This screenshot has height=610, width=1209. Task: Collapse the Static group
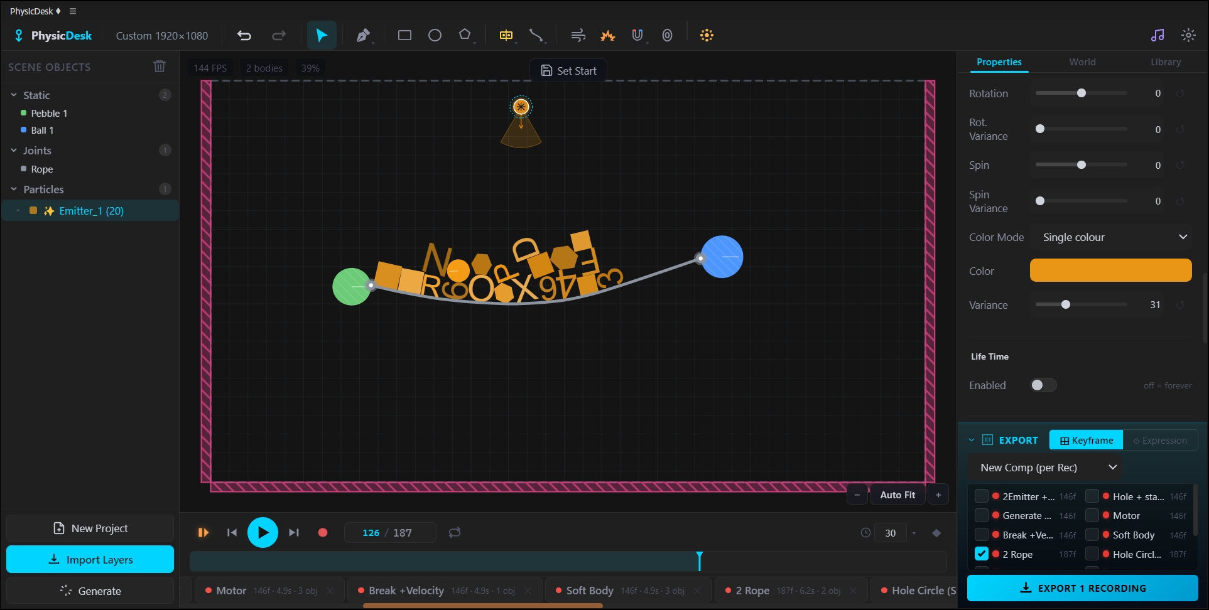tap(14, 95)
